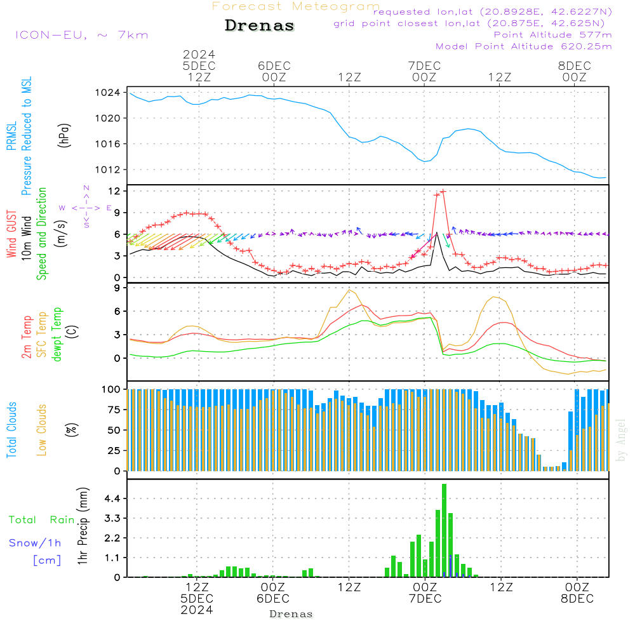Select the 'ICON-EU, ~ 7km' model label
The height and width of the screenshot is (635, 635).
[x=82, y=35]
